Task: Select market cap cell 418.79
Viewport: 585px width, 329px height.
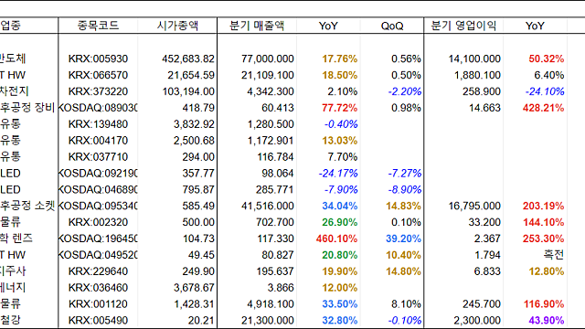Action: tap(198, 108)
